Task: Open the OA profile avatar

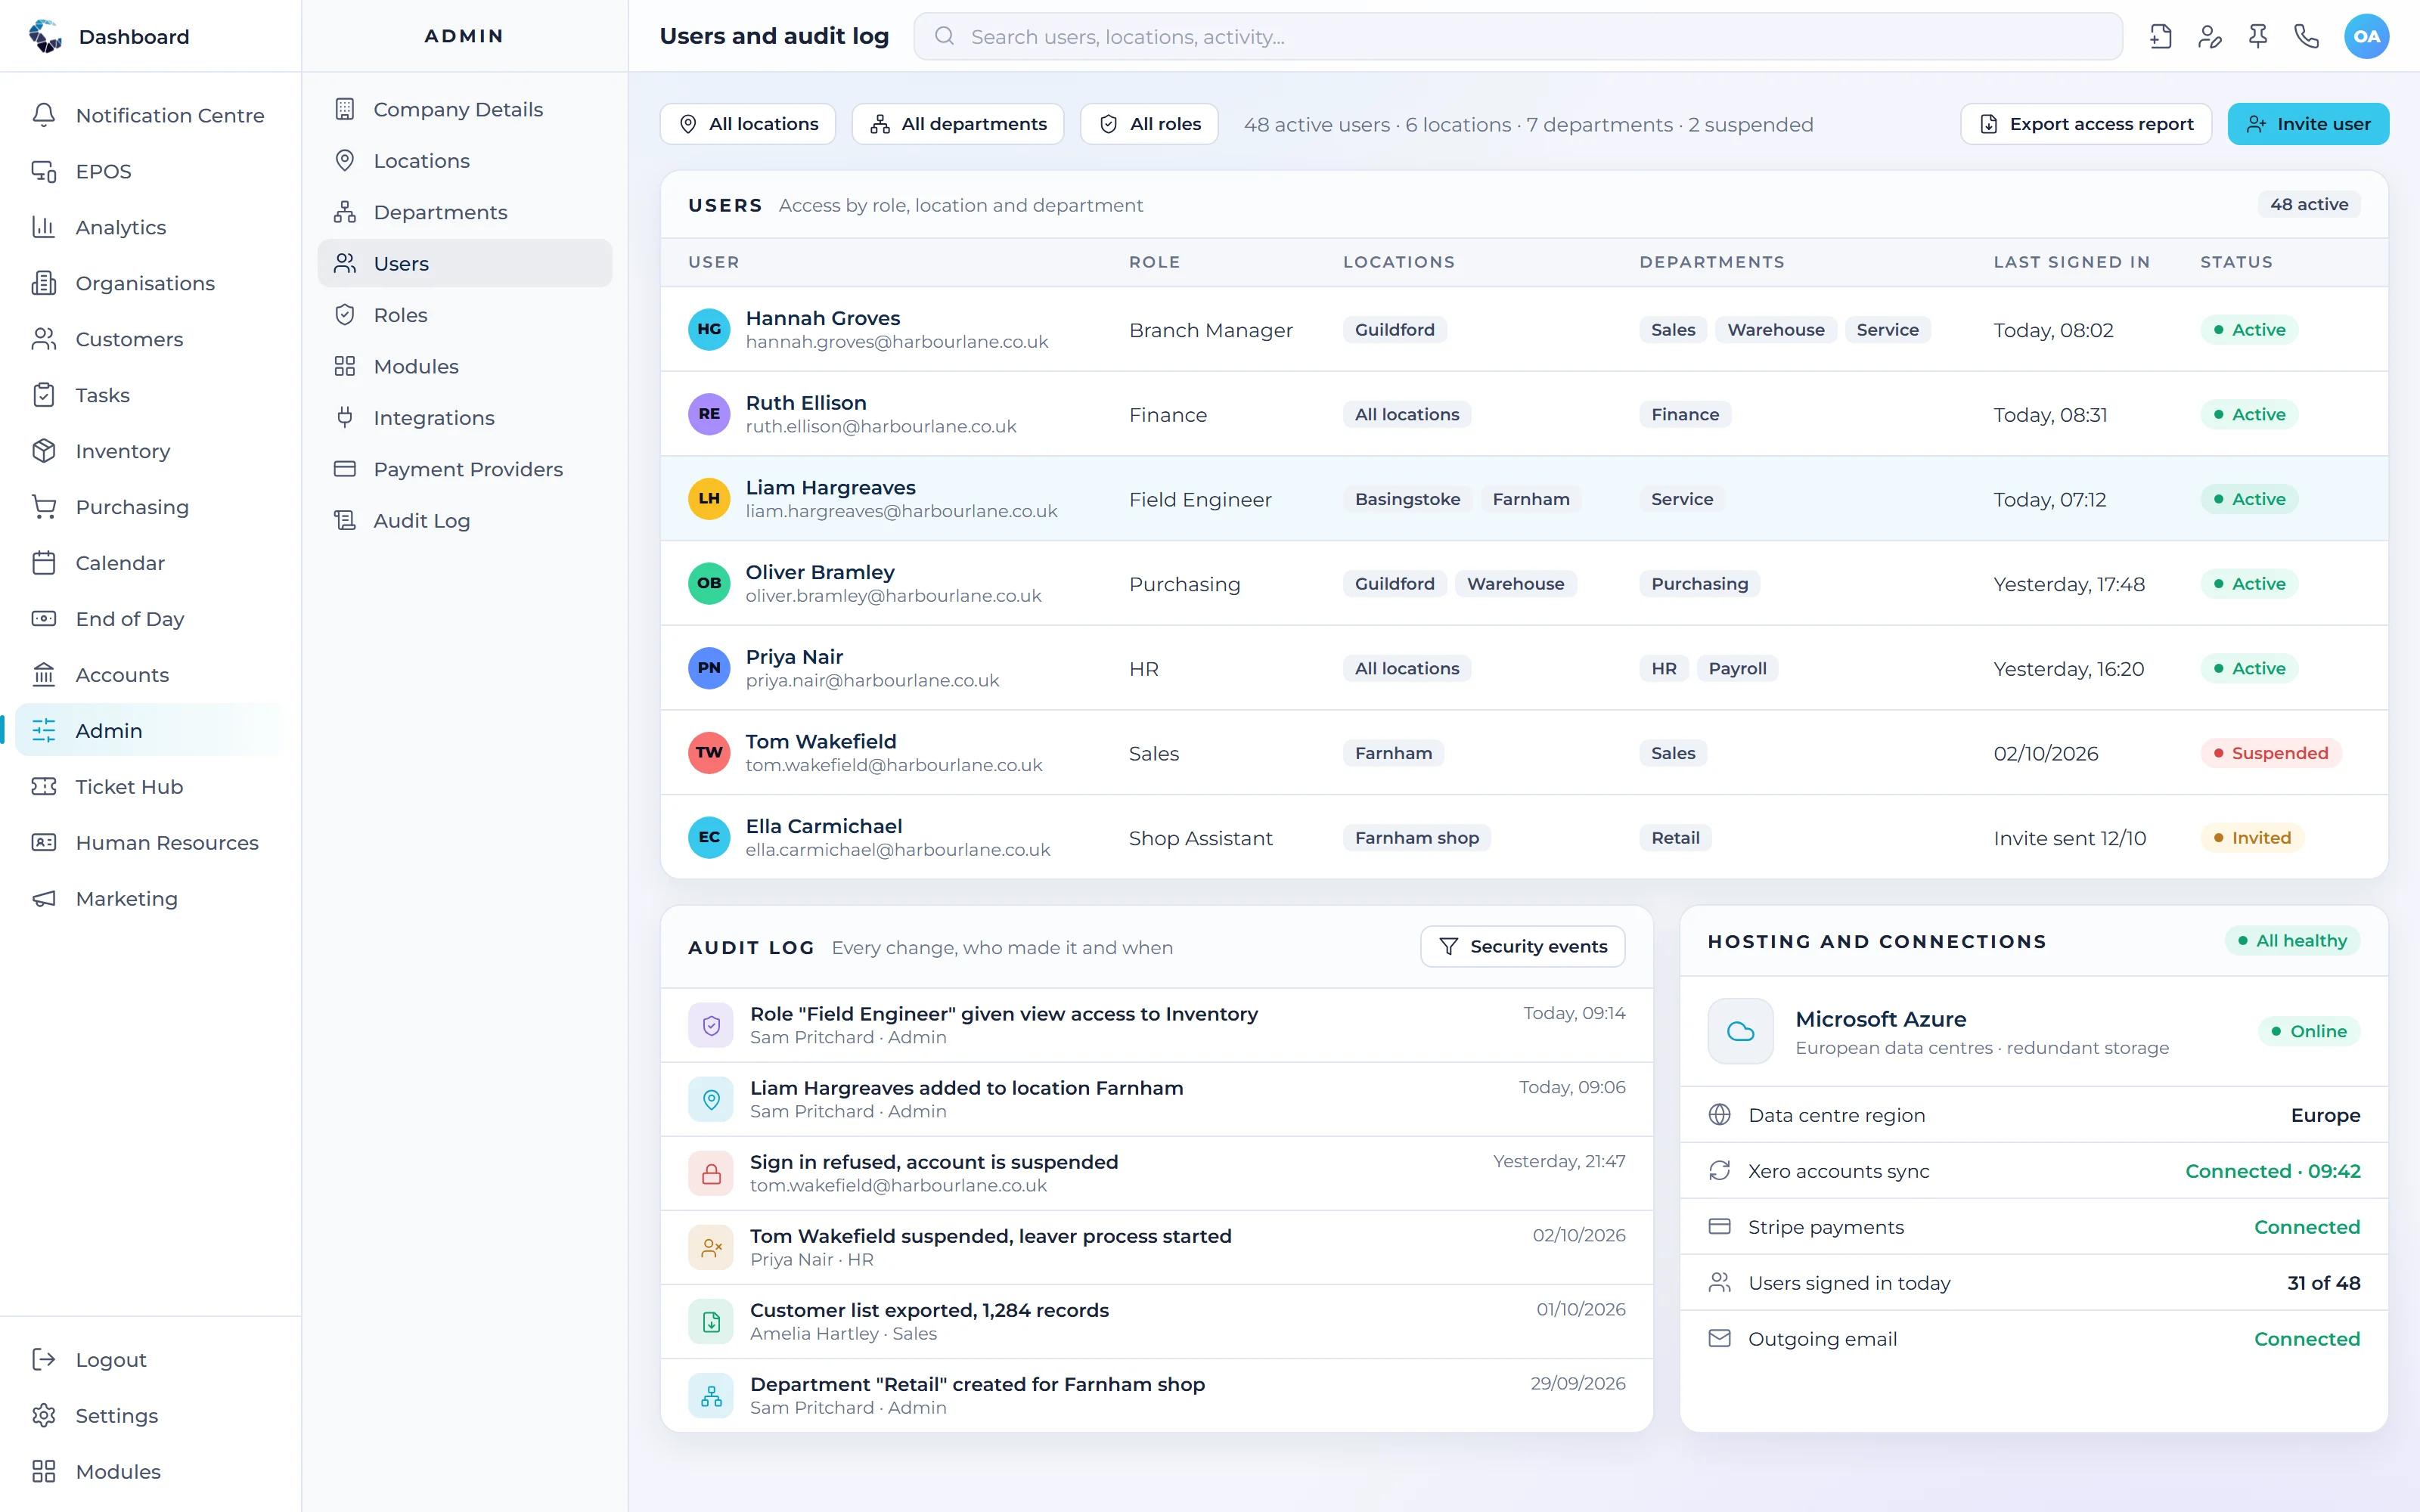Action: [2366, 37]
